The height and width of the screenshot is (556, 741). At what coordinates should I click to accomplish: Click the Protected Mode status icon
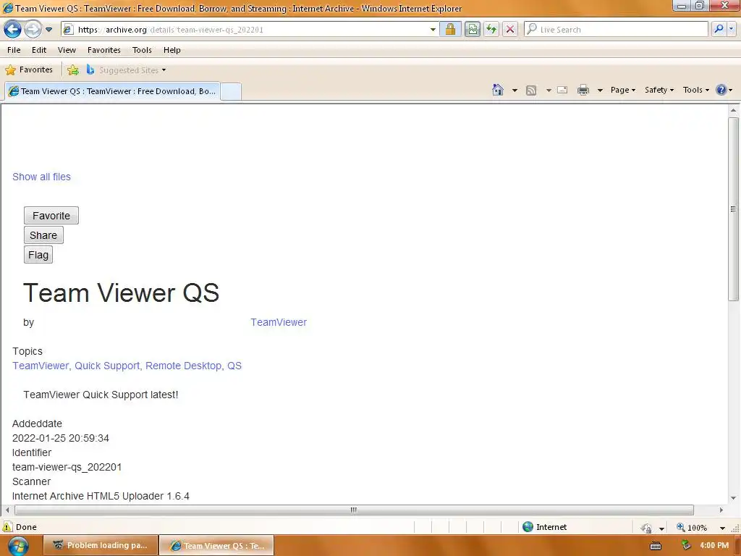tap(646, 528)
